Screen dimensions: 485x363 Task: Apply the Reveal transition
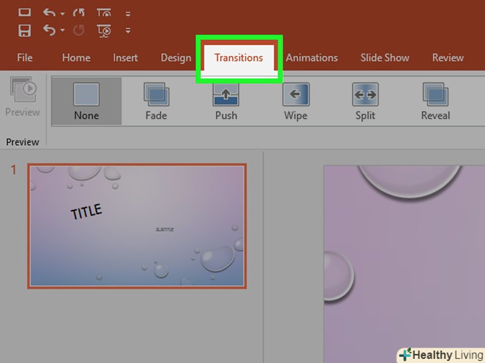436,102
